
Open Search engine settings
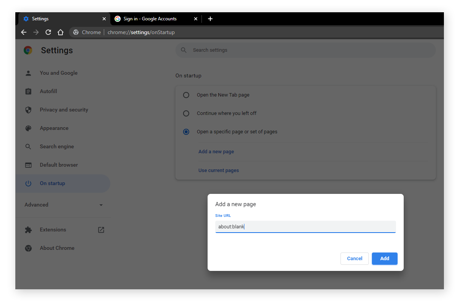click(62, 146)
